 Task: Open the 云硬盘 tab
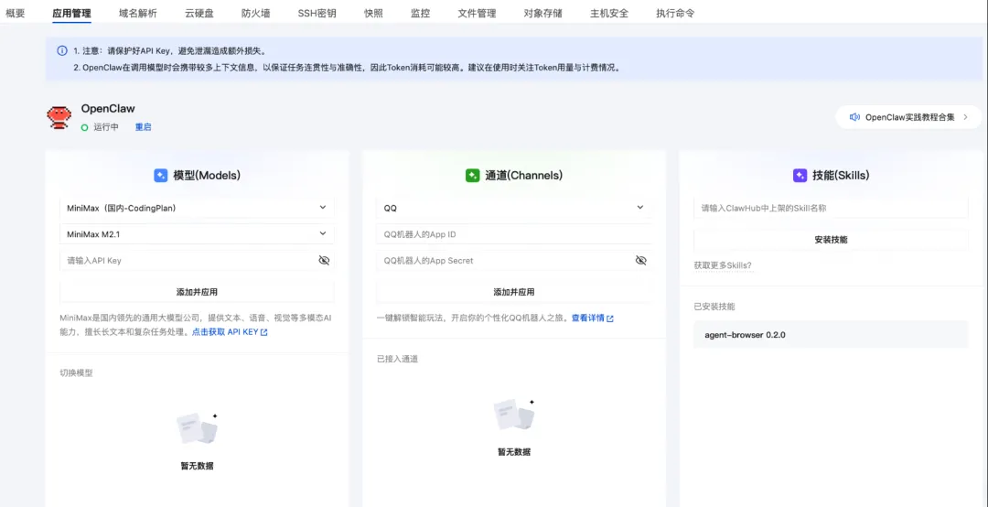click(x=199, y=13)
